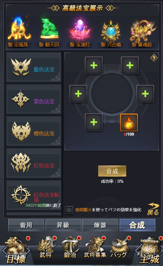Select the 聖·翻天印 jade treasure icon
163x266 pixels.
(x=50, y=28)
